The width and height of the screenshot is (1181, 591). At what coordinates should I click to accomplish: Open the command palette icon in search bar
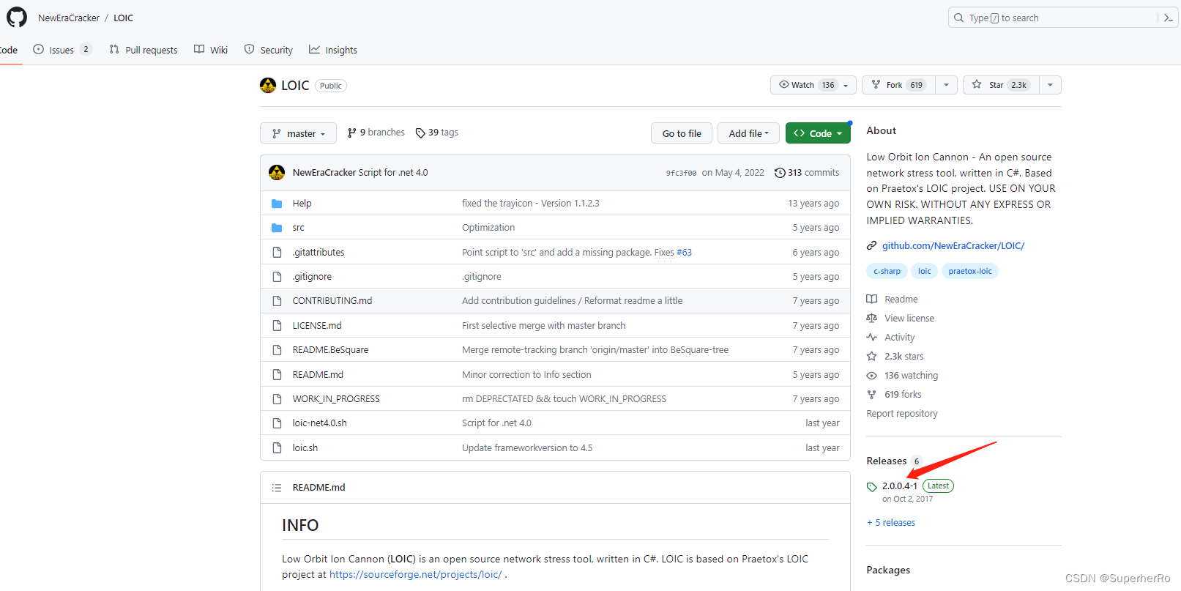(x=1168, y=18)
